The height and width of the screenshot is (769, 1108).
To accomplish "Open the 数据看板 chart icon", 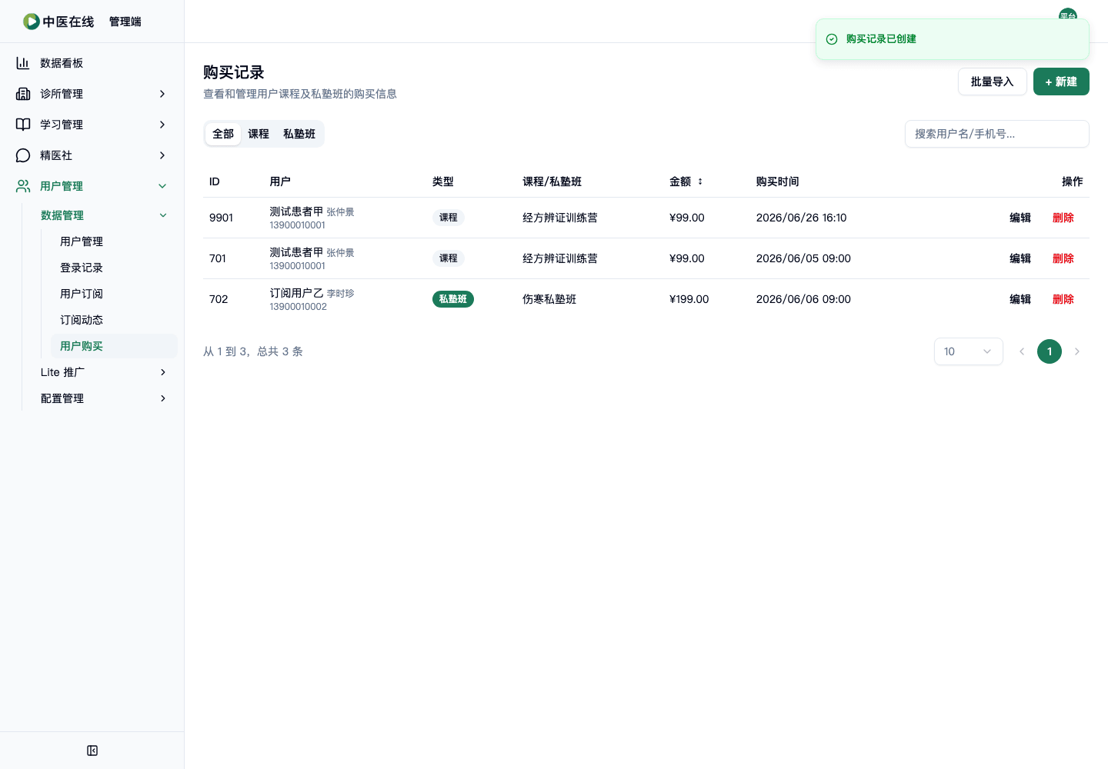I will coord(23,63).
